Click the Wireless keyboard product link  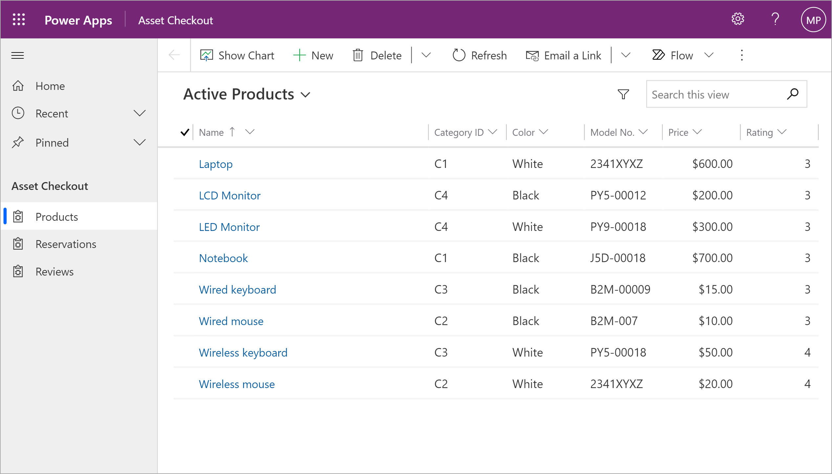[242, 352]
